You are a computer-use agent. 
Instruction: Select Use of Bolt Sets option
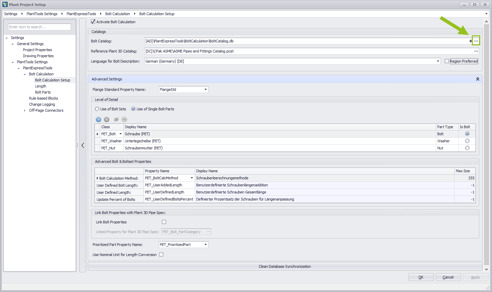[97, 109]
